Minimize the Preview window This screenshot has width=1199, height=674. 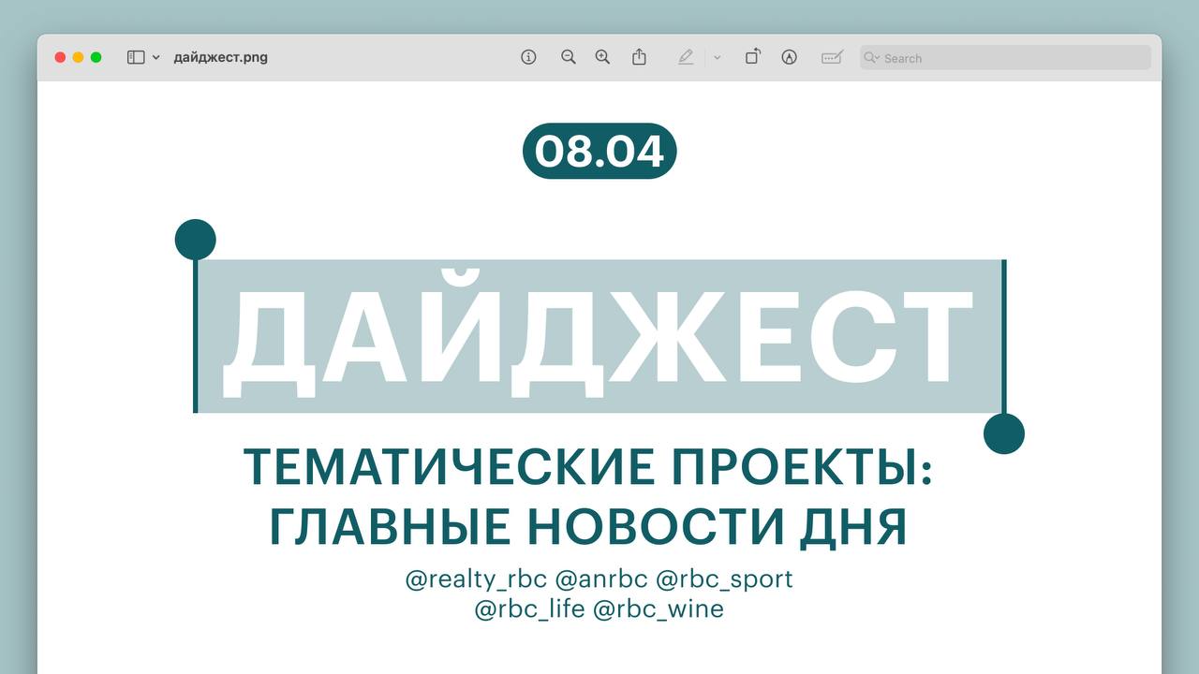coord(76,56)
